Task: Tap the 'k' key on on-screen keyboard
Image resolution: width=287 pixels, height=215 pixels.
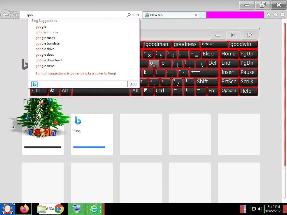Action: [x=148, y=73]
